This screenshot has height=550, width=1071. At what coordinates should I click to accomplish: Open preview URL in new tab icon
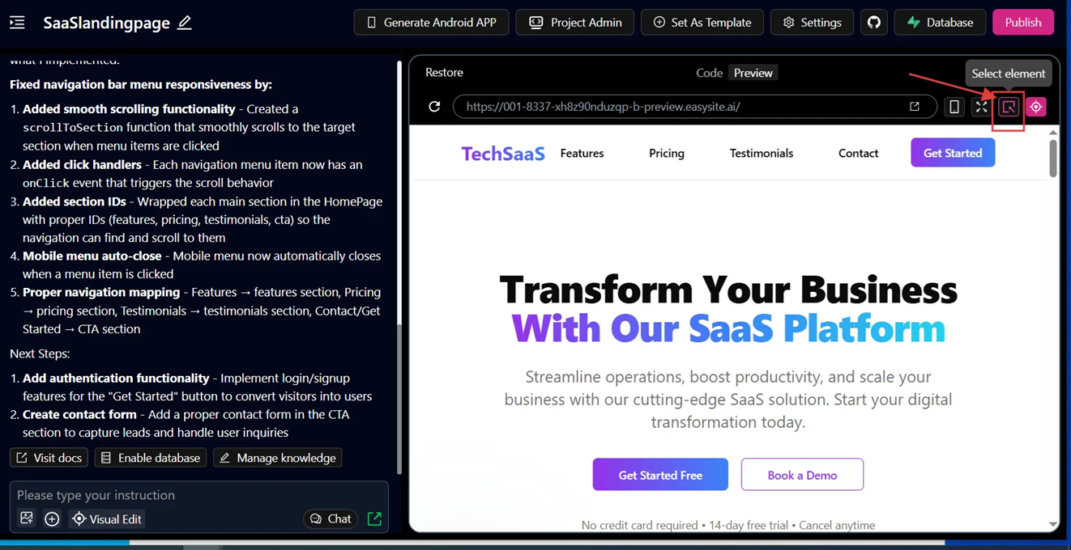click(915, 107)
